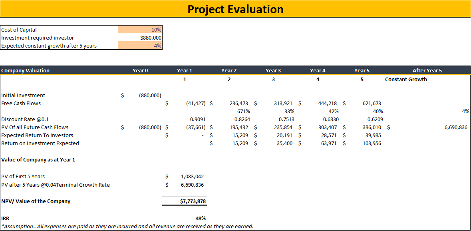Viewport: 471px width, 231px height.
Task: Select the Cost of Capital 10% input cell
Action: click(x=140, y=29)
